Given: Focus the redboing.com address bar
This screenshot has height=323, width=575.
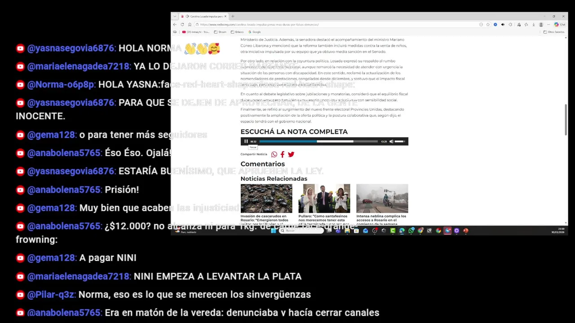Looking at the screenshot, I should (x=337, y=25).
